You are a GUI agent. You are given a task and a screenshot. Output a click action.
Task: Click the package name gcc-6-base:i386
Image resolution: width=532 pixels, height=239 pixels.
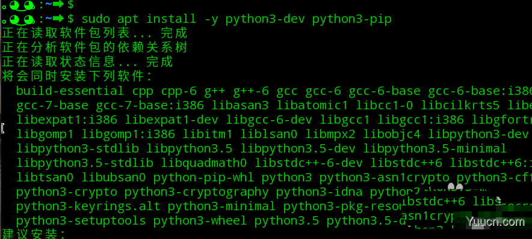(480, 91)
